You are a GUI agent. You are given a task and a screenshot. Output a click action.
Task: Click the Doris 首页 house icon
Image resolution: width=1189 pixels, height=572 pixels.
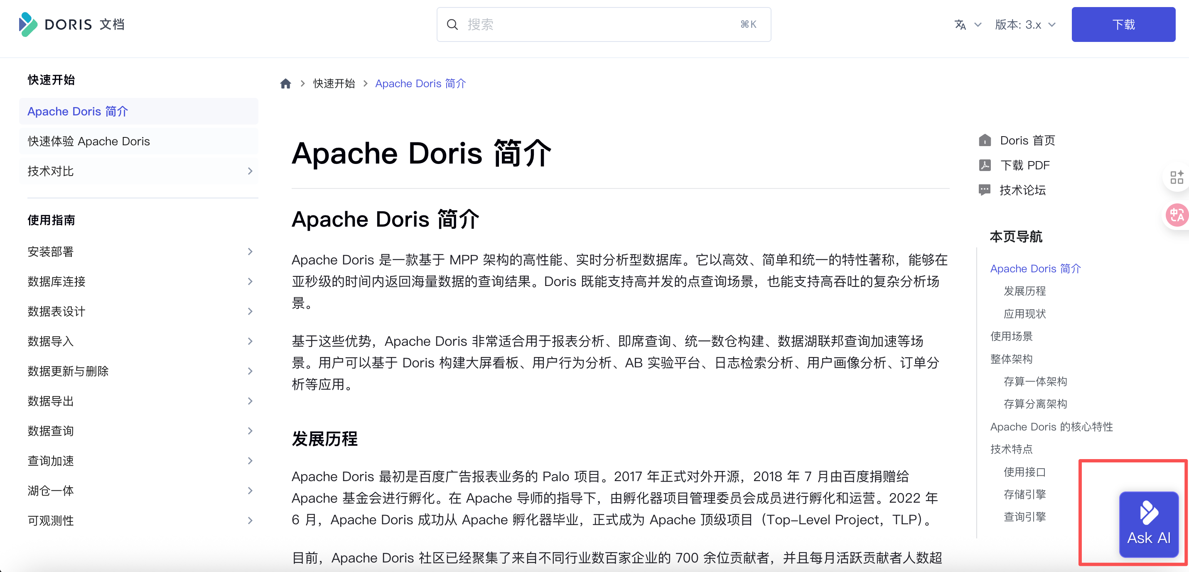tap(985, 140)
